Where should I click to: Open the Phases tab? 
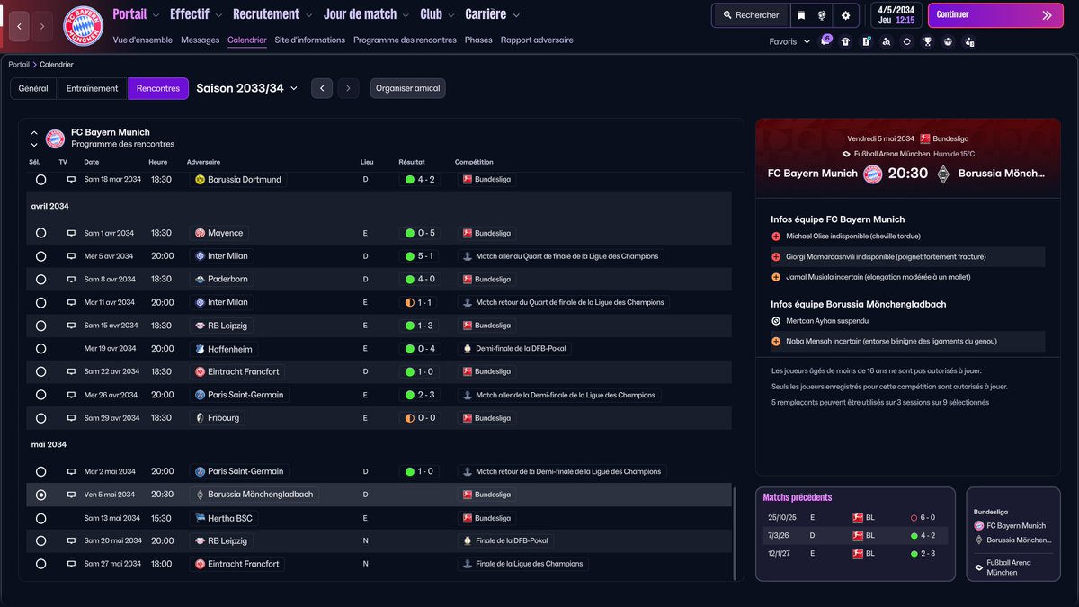tap(478, 40)
